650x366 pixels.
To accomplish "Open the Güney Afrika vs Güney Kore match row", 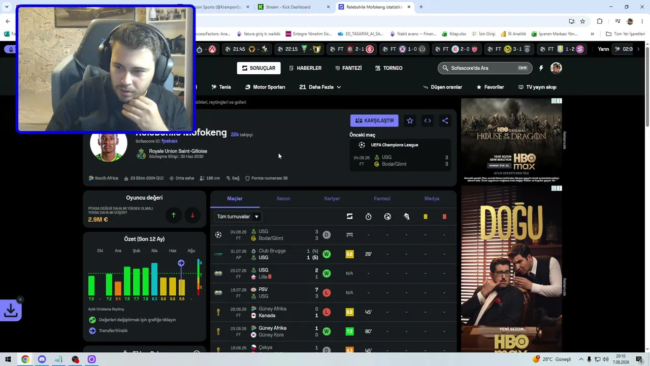I will click(333, 331).
